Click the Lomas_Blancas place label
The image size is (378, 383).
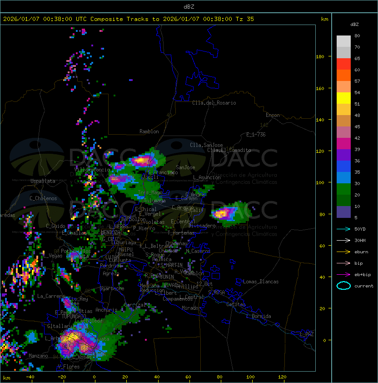click(x=261, y=282)
